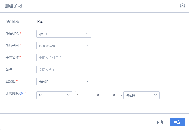Select the second octet field containing 1
Screen dimensions: 189x130
click(x=81, y=95)
